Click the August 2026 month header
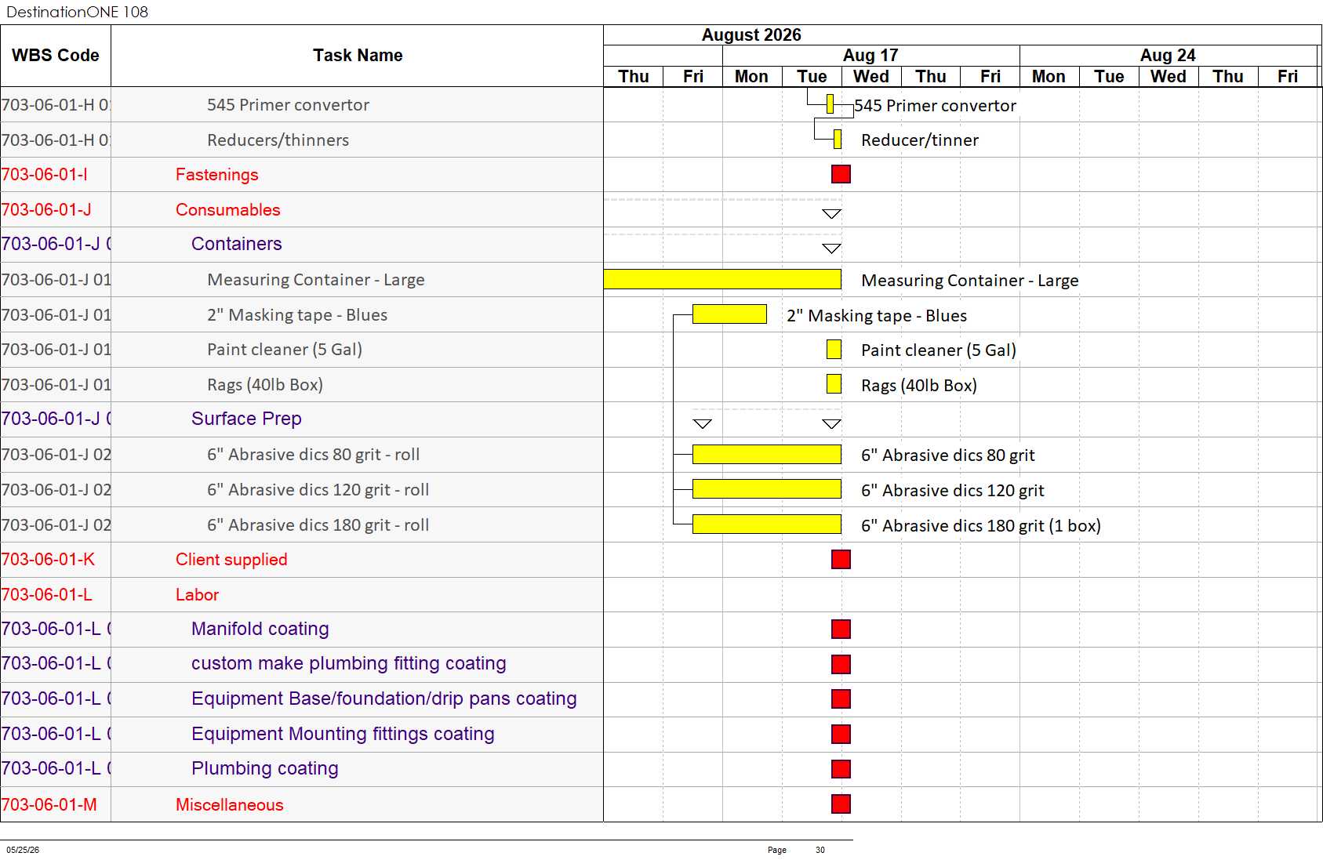This screenshot has width=1323, height=860. coord(751,34)
